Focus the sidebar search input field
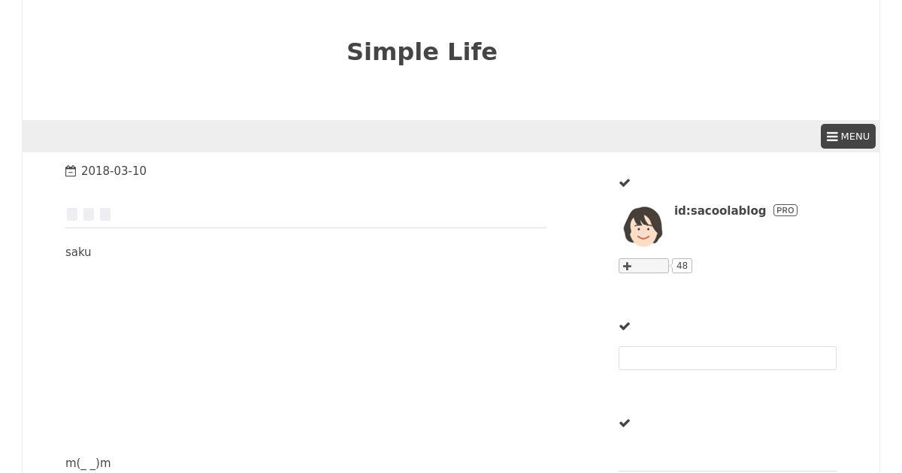902x473 pixels. pyautogui.click(x=728, y=358)
